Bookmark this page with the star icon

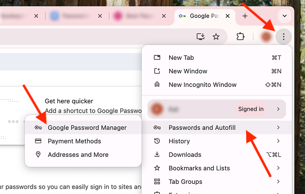click(x=216, y=37)
